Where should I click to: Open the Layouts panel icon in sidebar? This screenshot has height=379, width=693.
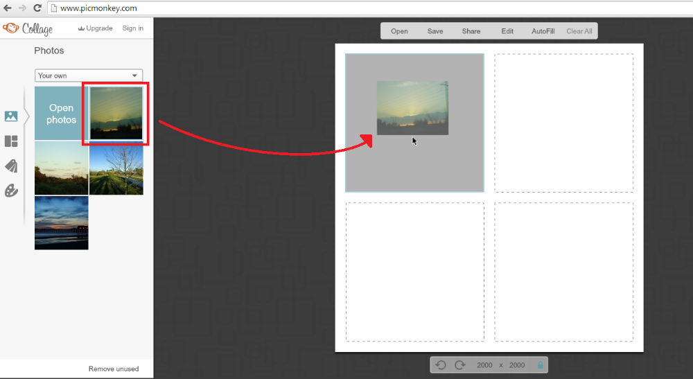[11, 141]
